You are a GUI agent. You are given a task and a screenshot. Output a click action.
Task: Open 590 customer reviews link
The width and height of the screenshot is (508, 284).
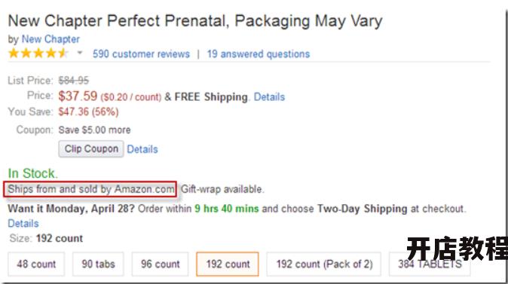tap(141, 53)
